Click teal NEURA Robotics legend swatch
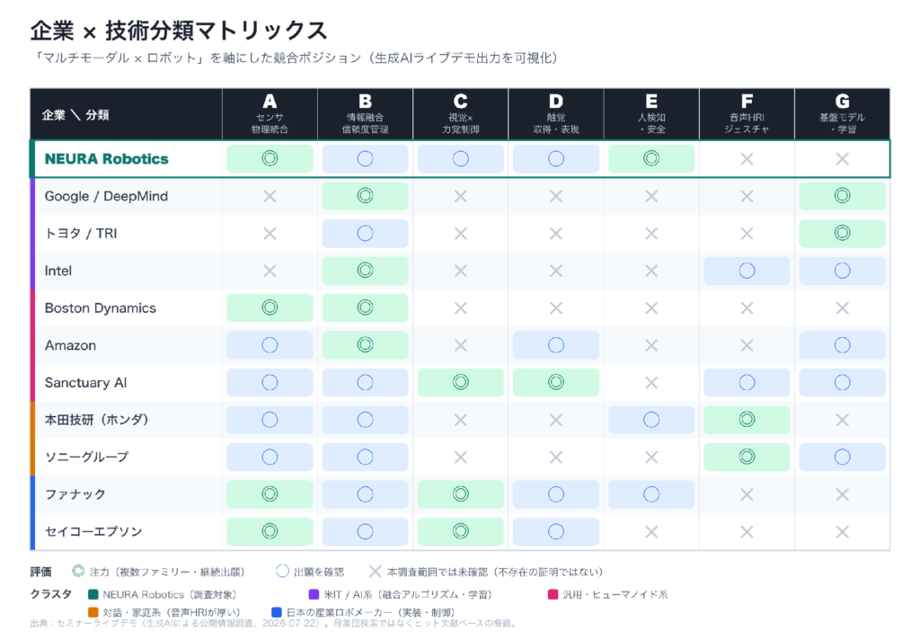The image size is (920, 640). (x=93, y=594)
